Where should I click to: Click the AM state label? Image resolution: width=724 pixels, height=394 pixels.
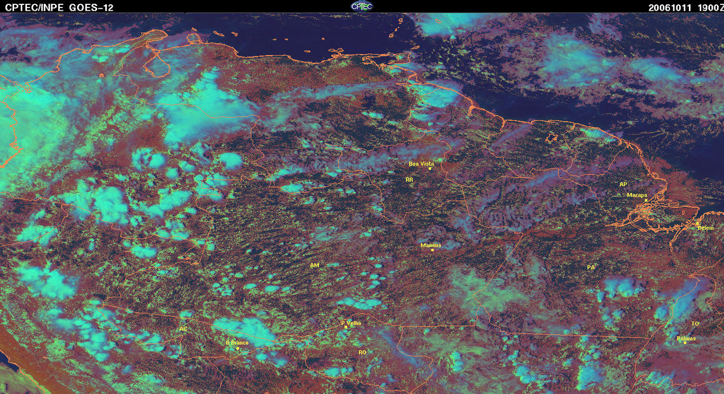click(315, 266)
